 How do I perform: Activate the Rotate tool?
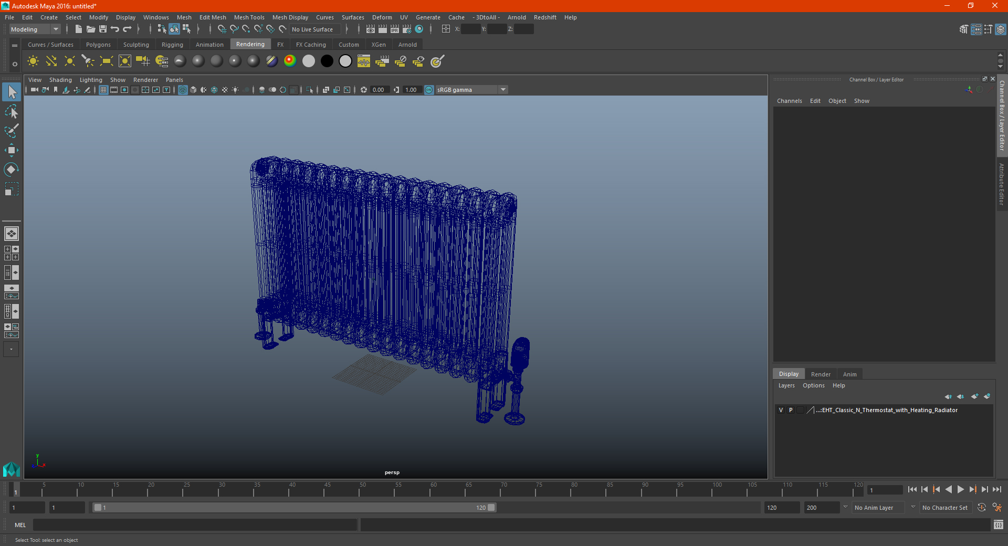click(x=12, y=169)
